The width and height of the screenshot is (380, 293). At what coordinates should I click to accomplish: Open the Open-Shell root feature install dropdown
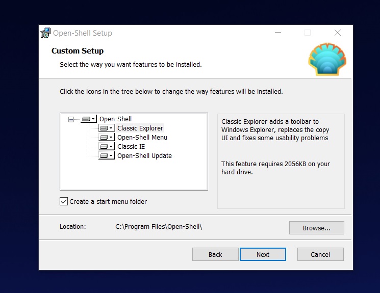coord(89,119)
